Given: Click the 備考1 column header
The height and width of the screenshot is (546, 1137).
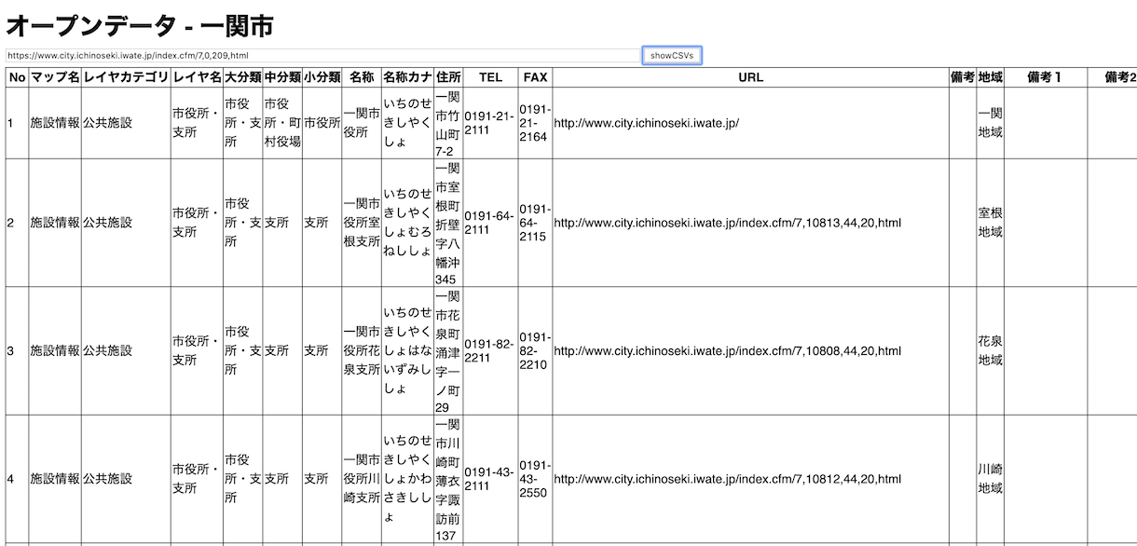Looking at the screenshot, I should [1046, 77].
